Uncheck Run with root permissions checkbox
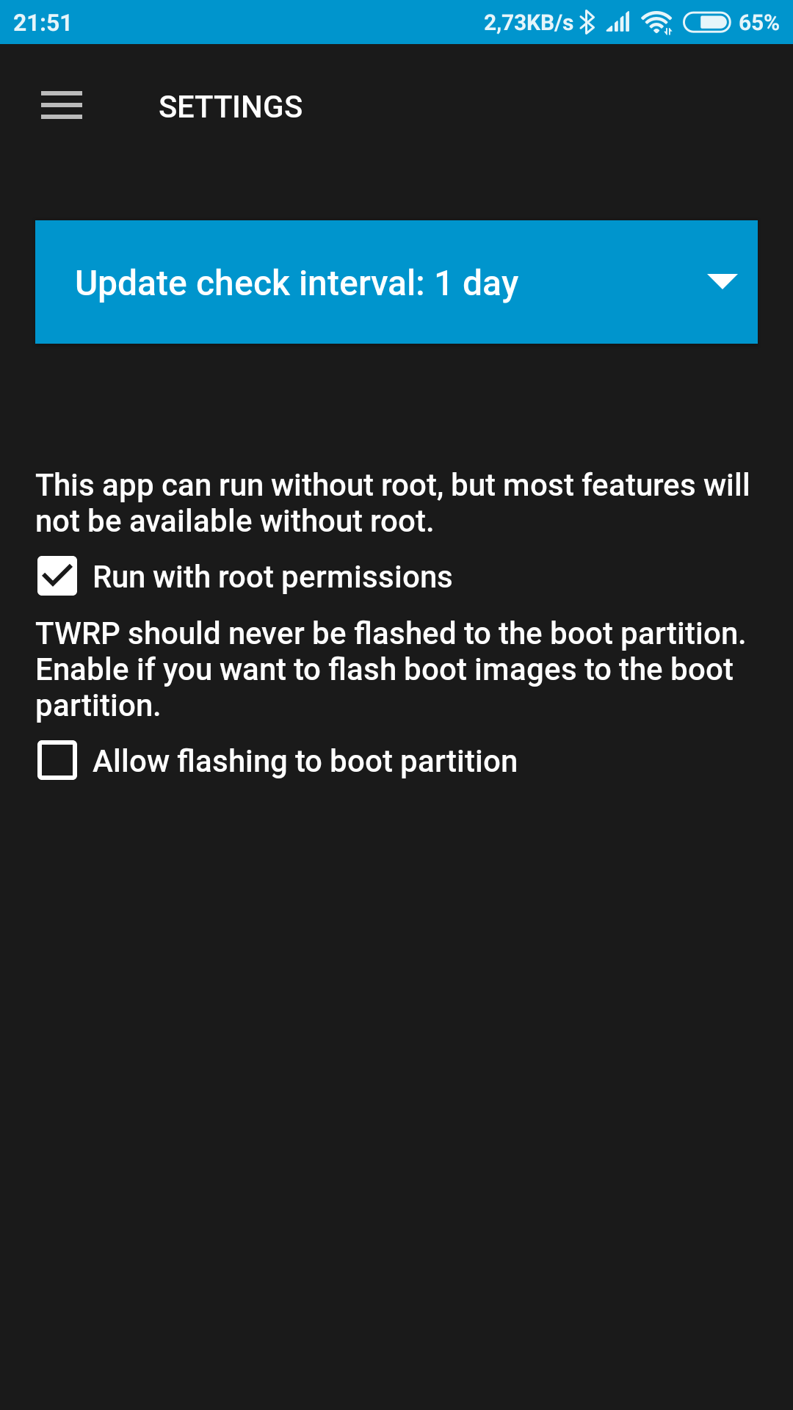This screenshot has width=793, height=1410. coord(57,576)
